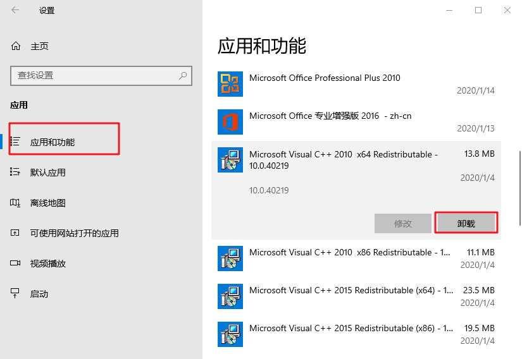Click the 离线地图 map icon
This screenshot has width=522, height=359.
coord(16,203)
